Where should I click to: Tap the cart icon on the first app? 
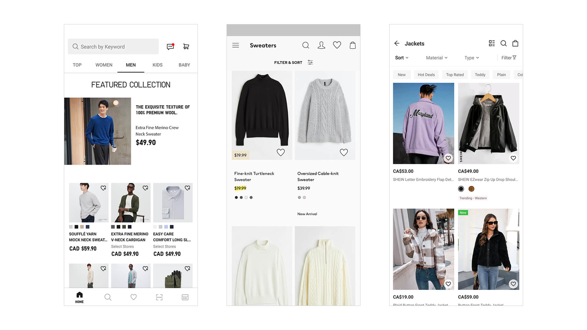(186, 46)
